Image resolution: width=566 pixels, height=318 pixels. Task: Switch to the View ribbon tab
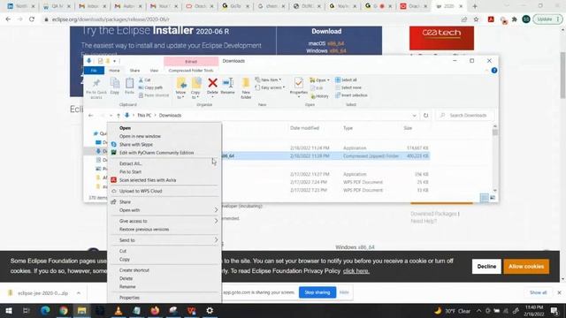[154, 71]
